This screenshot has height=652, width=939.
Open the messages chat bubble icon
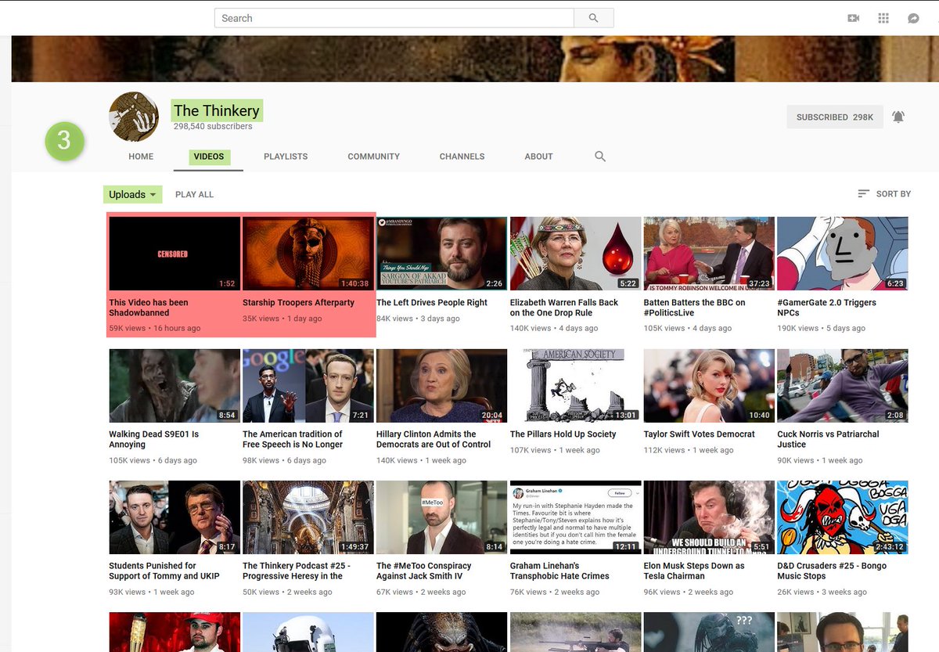(913, 18)
